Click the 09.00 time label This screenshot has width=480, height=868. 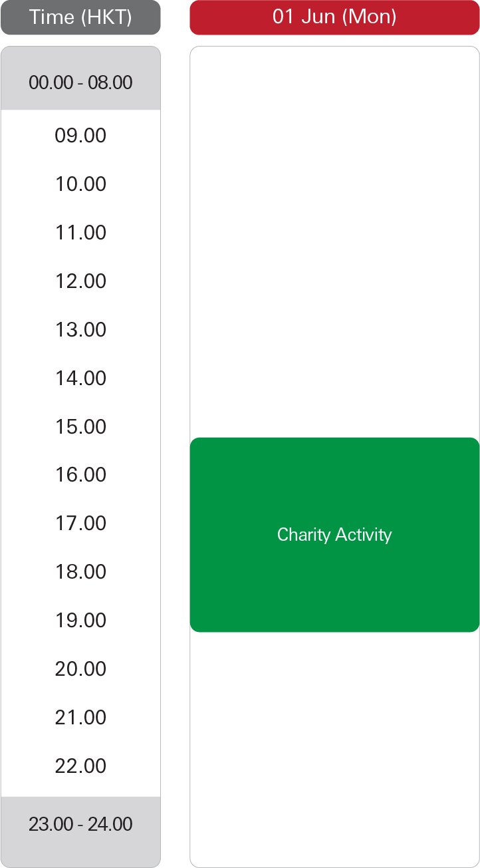point(80,136)
